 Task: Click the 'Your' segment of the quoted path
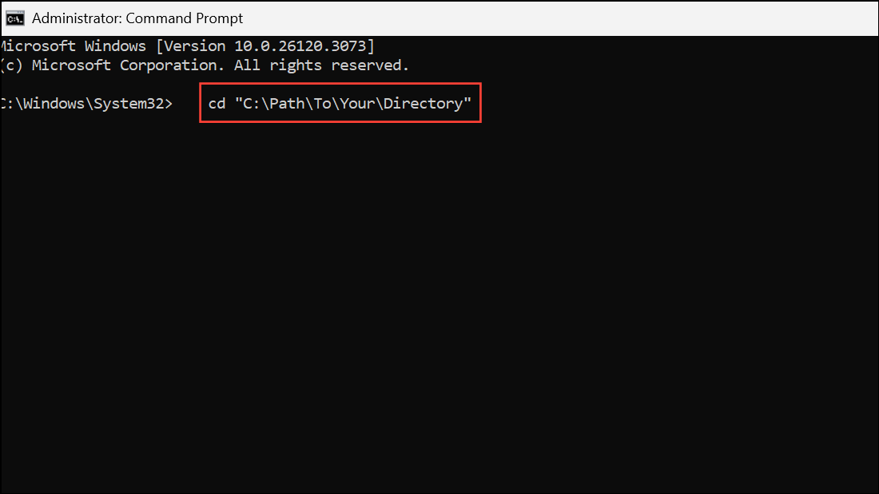357,104
